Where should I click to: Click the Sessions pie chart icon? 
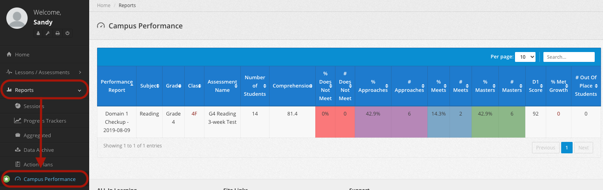point(18,106)
